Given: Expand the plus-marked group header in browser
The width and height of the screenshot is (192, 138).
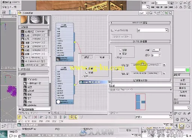Looking at the screenshot, I should pyautogui.click(x=34, y=74).
